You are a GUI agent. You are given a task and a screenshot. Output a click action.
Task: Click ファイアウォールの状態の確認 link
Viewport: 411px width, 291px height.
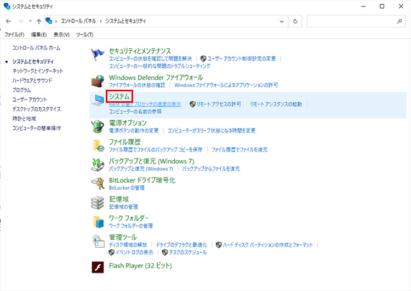click(x=137, y=85)
